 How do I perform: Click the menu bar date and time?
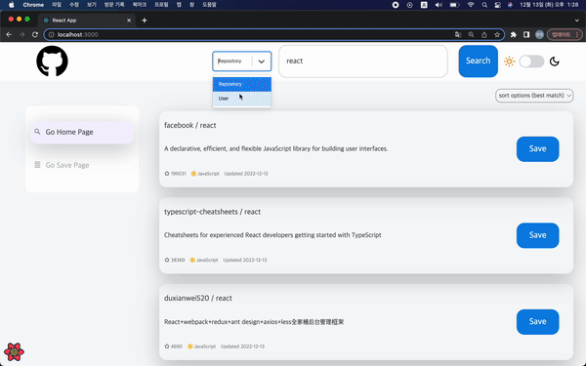pyautogui.click(x=549, y=5)
